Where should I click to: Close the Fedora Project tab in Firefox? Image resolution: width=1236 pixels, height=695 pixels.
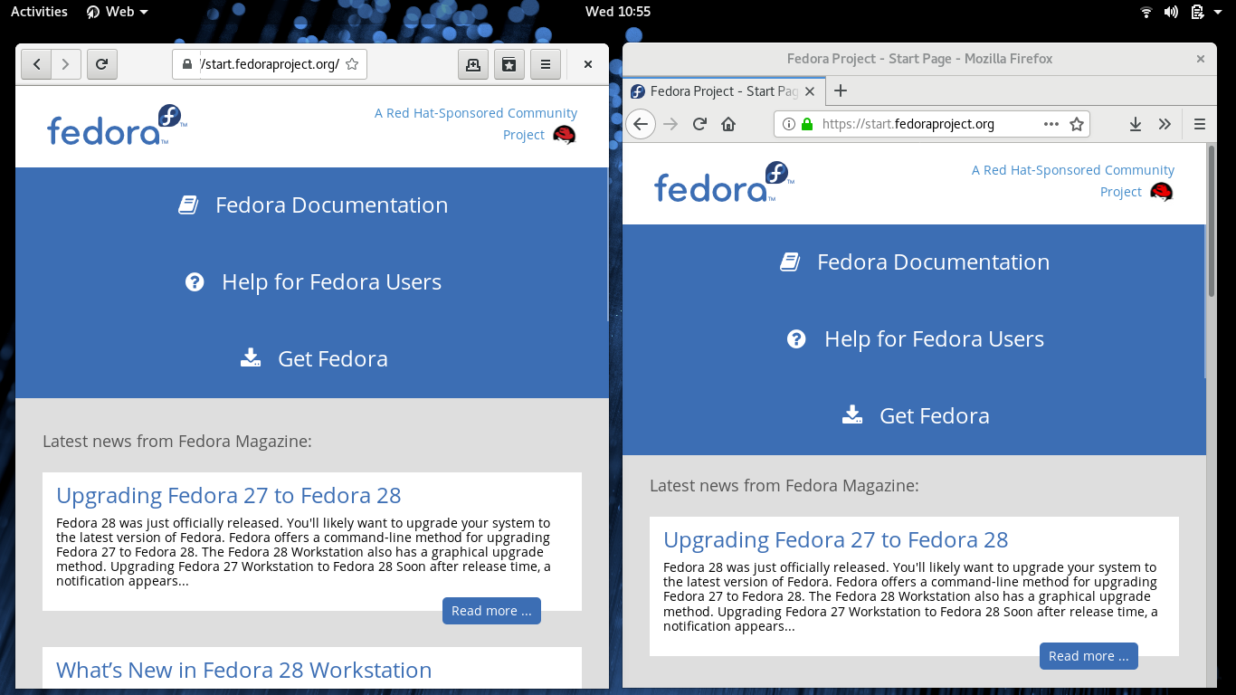tap(810, 90)
